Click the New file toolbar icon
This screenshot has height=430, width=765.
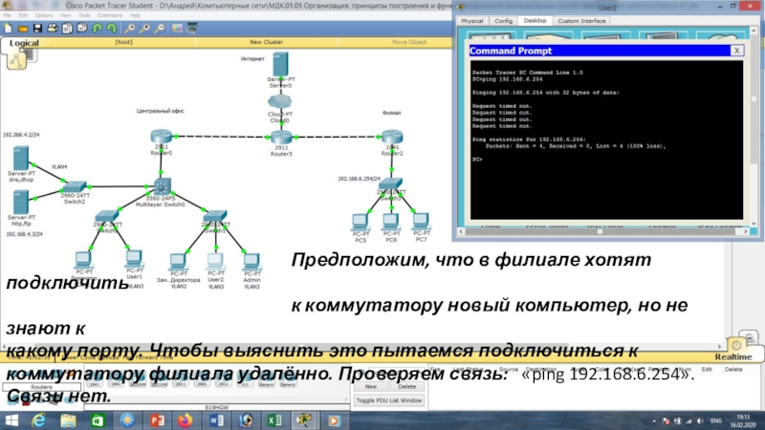click(8, 29)
